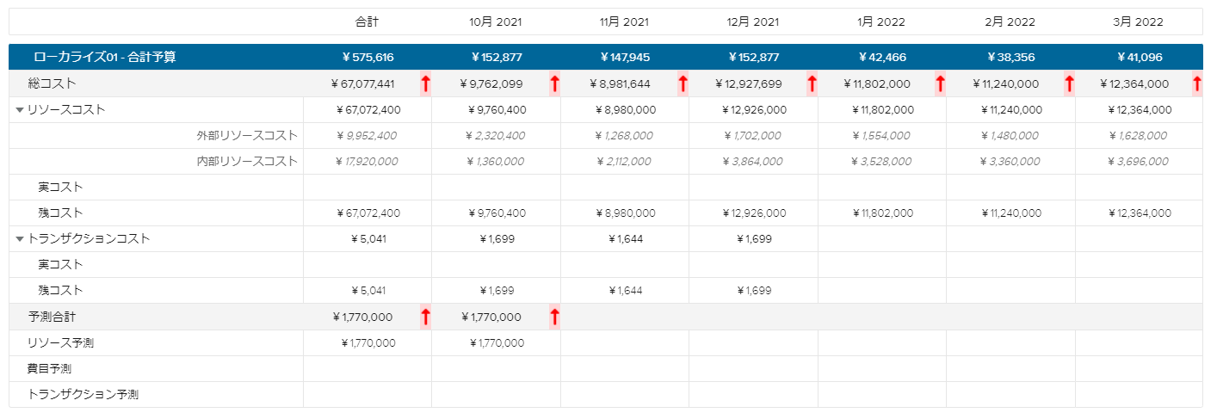Click red arrow in 予測合計 合計 cell
Image resolution: width=1217 pixels, height=419 pixels.
tap(425, 317)
